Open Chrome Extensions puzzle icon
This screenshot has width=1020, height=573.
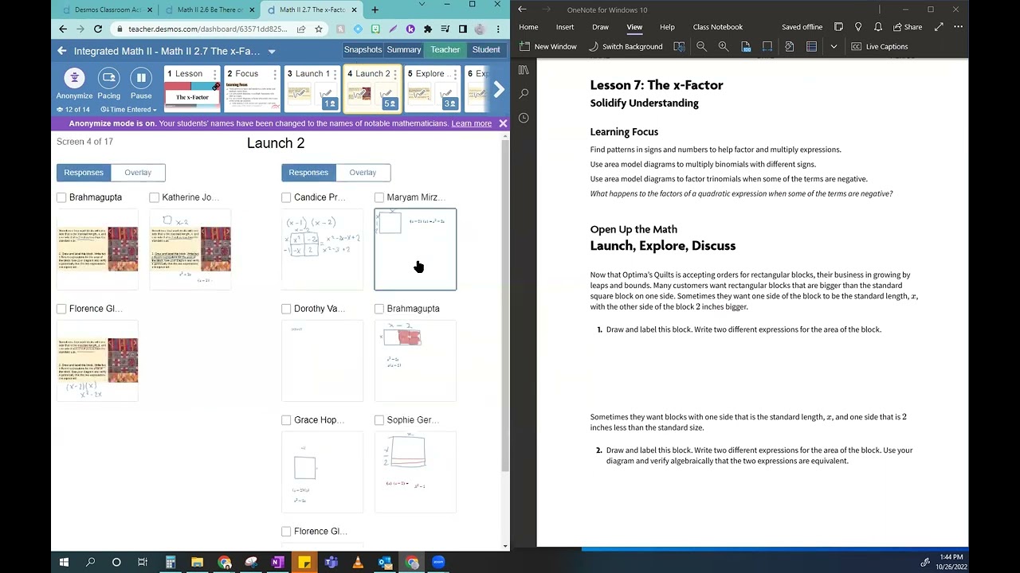tap(428, 29)
